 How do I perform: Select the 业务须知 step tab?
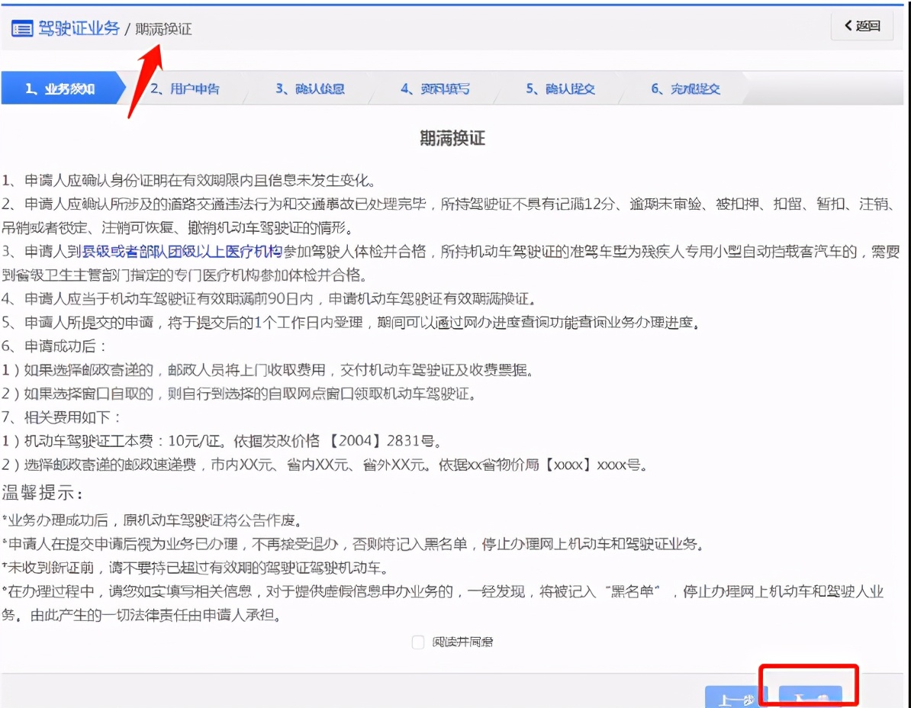(61, 88)
